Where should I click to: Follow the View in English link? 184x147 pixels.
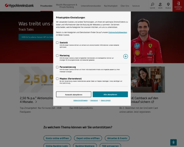point(105,100)
